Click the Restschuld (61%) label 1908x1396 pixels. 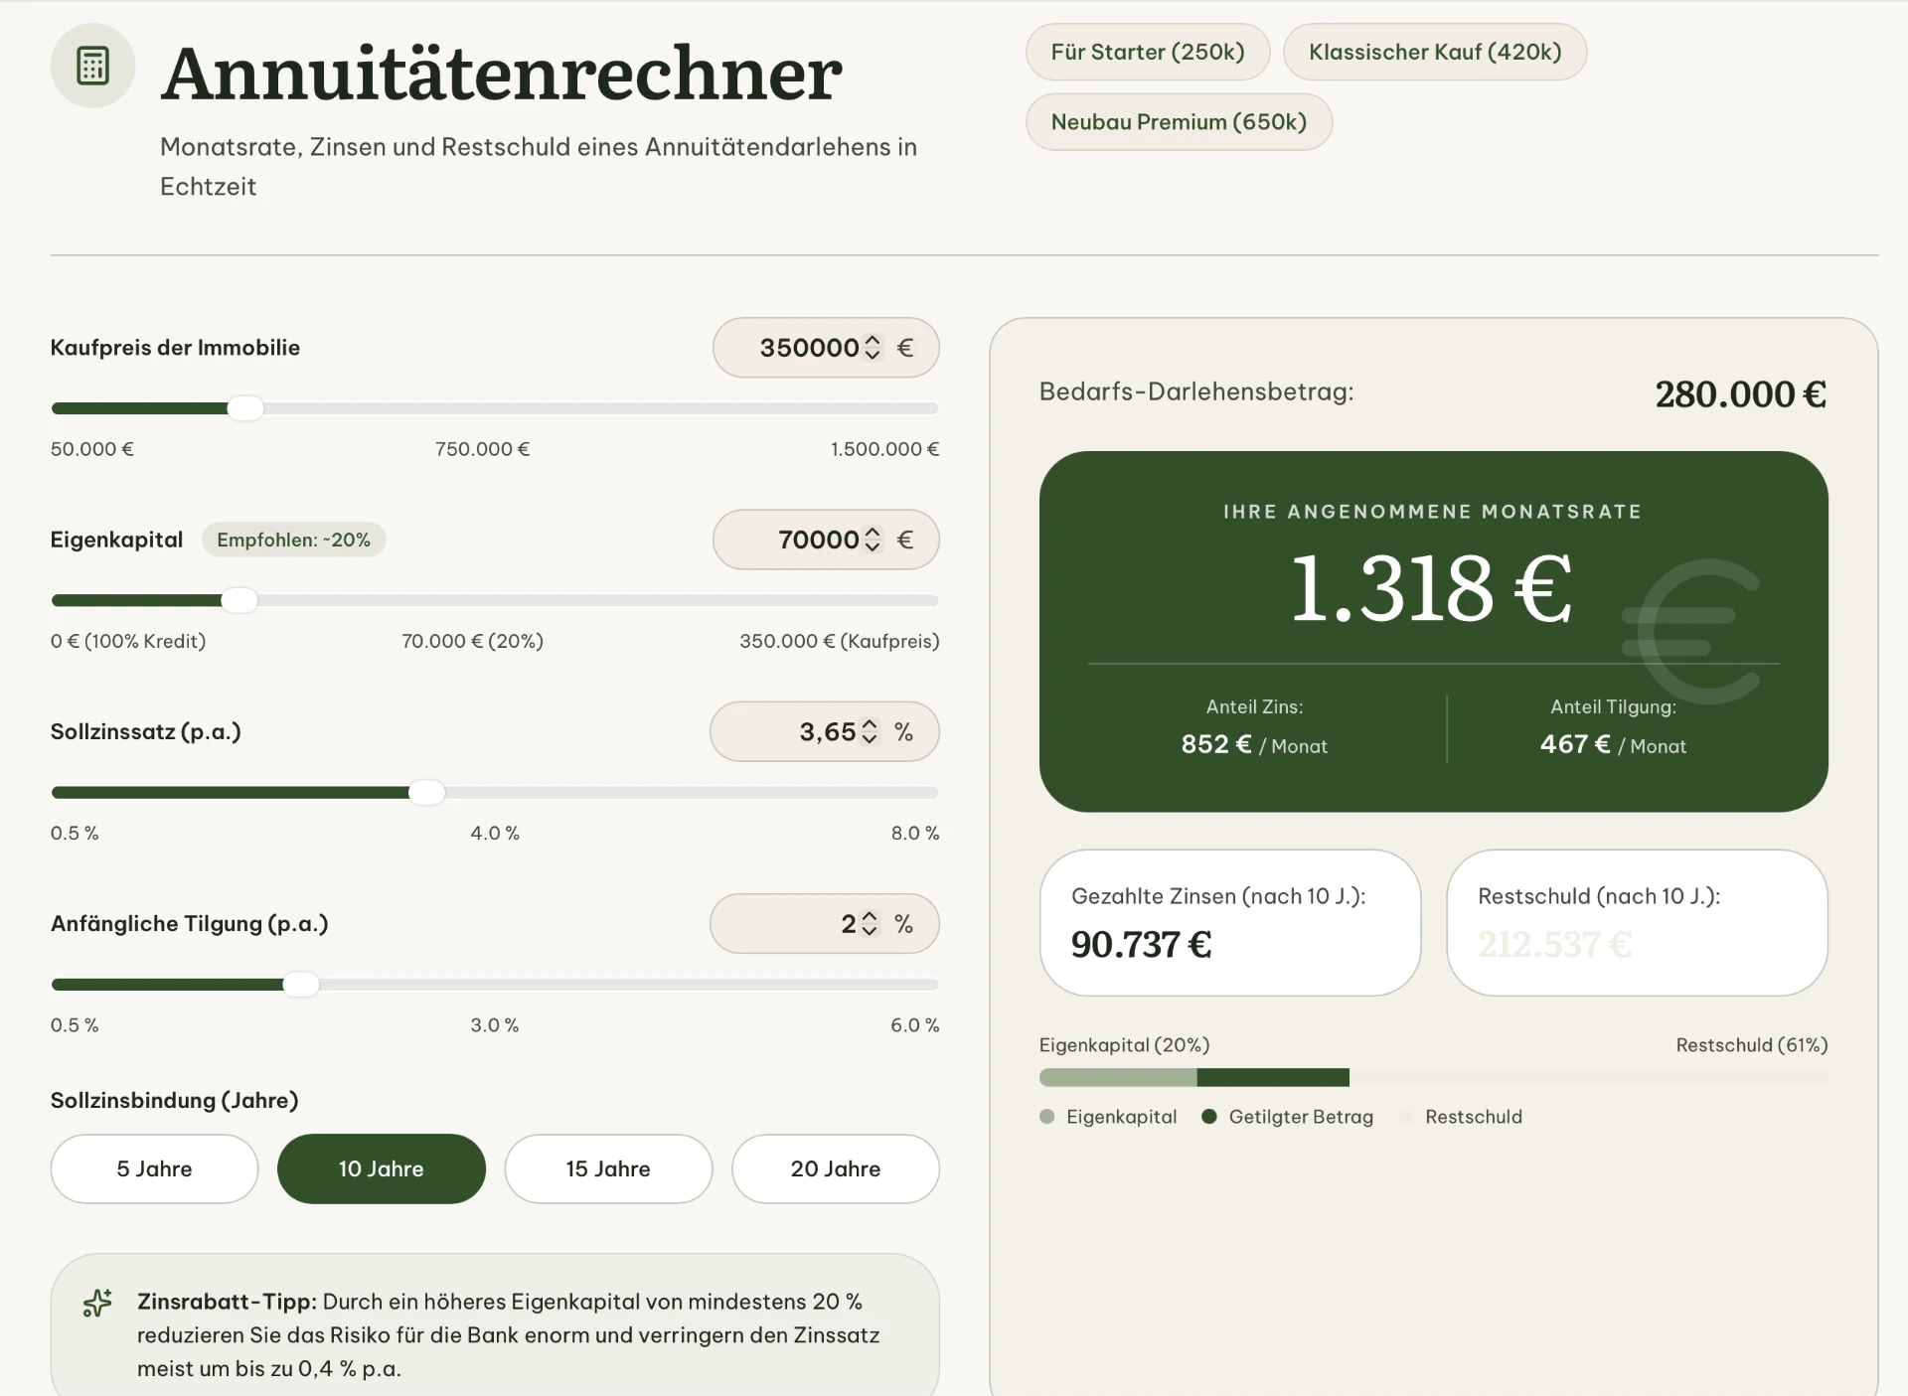[1752, 1045]
